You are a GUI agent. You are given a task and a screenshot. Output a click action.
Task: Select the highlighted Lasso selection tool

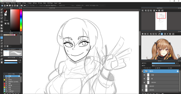click(2, 38)
